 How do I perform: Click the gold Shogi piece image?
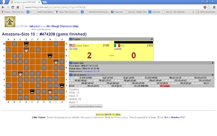pos(10,22)
